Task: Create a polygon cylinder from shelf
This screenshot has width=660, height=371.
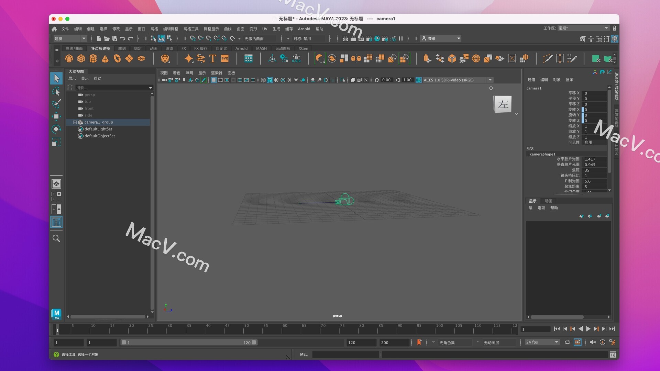Action: 93,58
